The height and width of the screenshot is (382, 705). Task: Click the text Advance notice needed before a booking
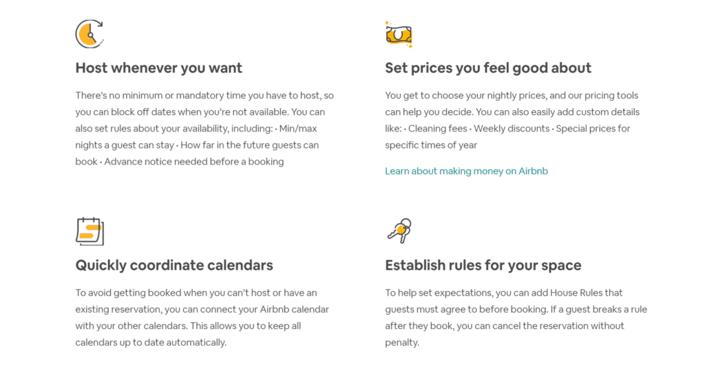193,162
